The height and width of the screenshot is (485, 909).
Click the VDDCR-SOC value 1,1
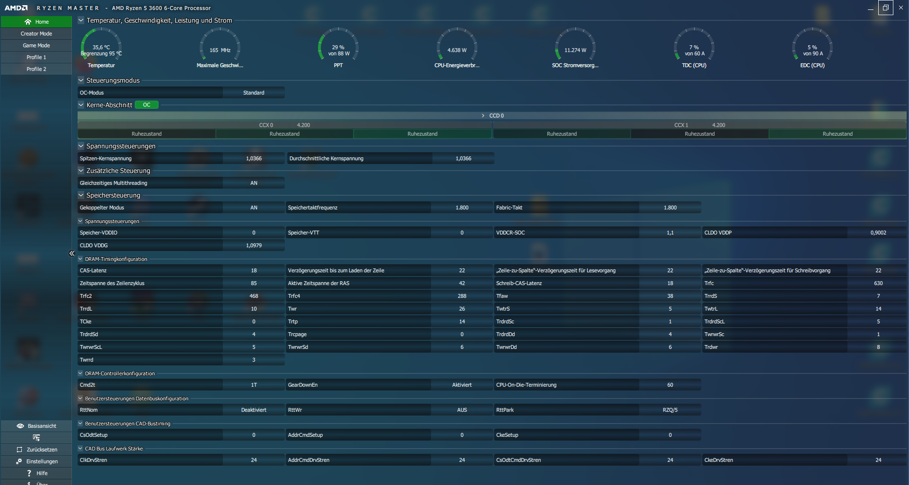click(670, 233)
